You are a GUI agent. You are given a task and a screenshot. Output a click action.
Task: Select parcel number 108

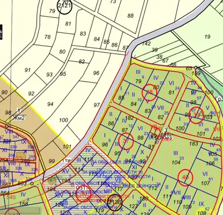tap(202, 213)
